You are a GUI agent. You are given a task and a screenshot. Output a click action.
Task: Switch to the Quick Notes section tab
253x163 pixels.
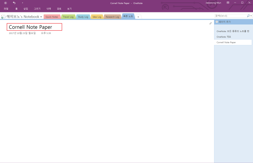[52, 17]
